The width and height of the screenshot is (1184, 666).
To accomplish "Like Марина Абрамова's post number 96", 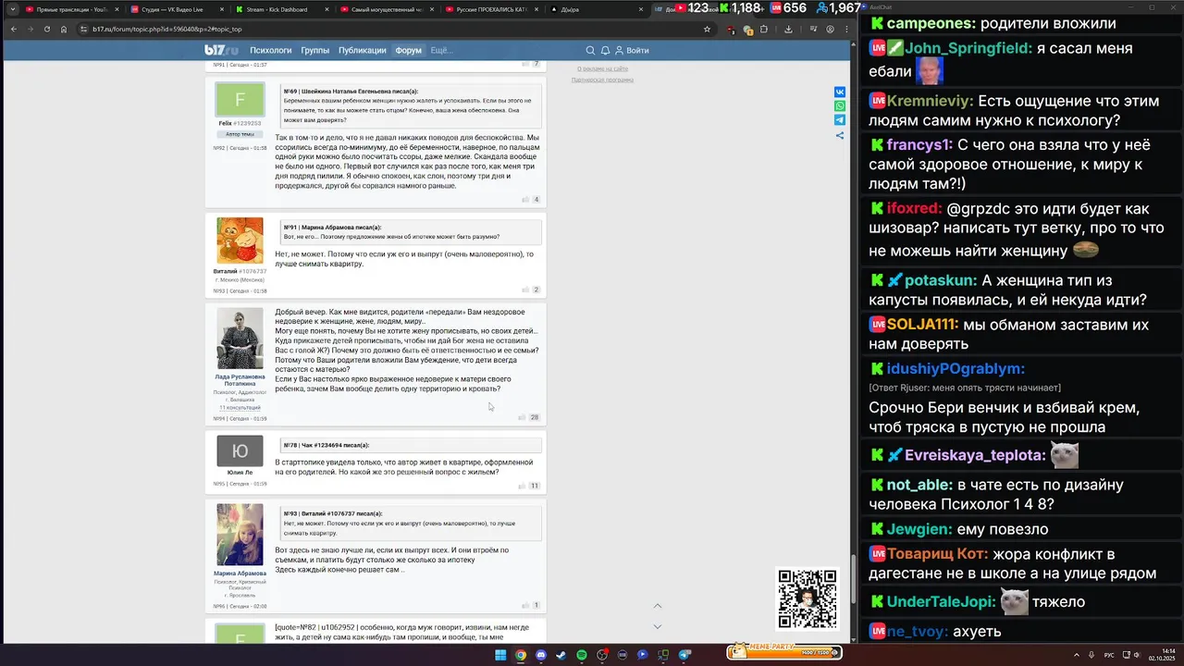I will [525, 605].
